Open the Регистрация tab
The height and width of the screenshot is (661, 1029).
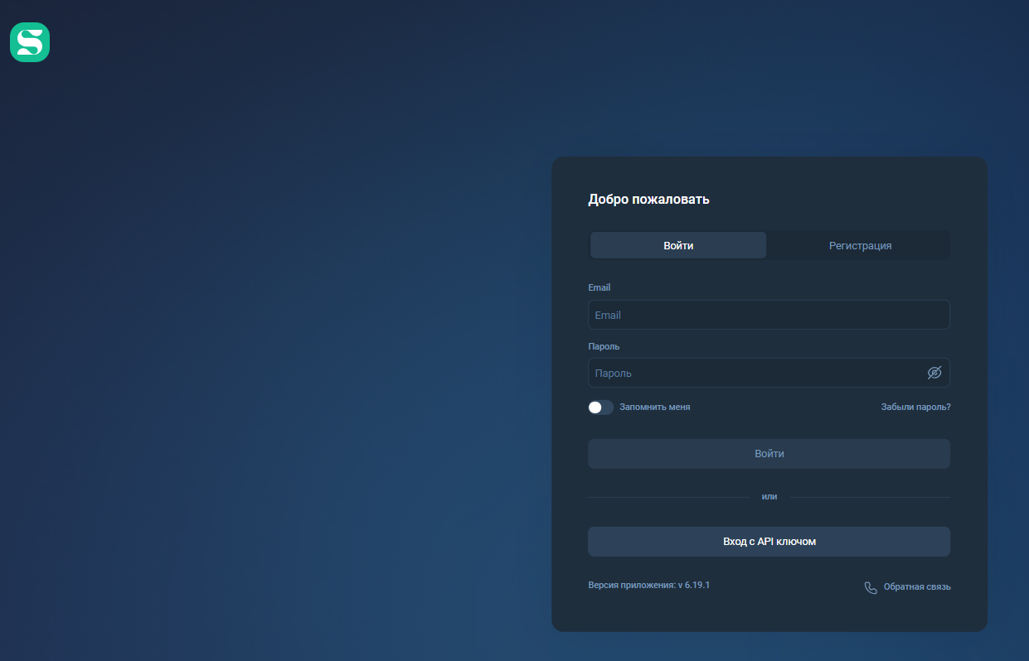(x=860, y=245)
